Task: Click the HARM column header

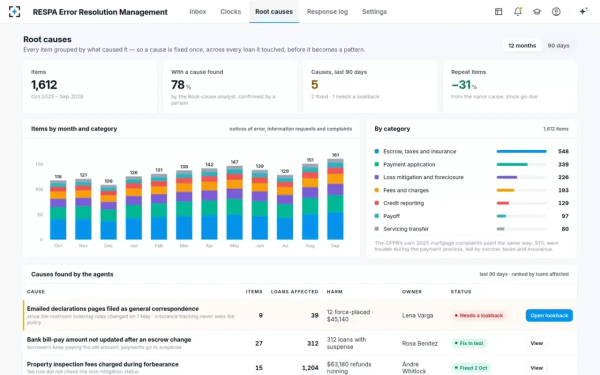Action: tap(334, 291)
